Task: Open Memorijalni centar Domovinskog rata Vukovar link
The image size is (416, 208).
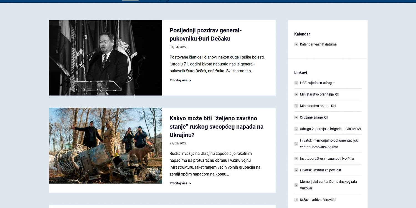Action: coord(328,185)
